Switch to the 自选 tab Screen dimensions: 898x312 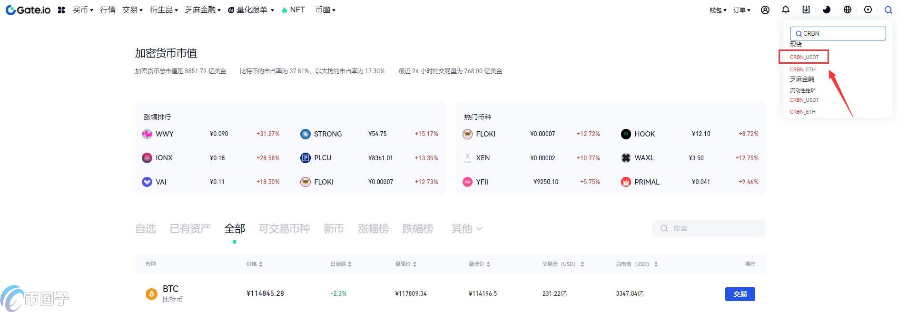tap(146, 229)
